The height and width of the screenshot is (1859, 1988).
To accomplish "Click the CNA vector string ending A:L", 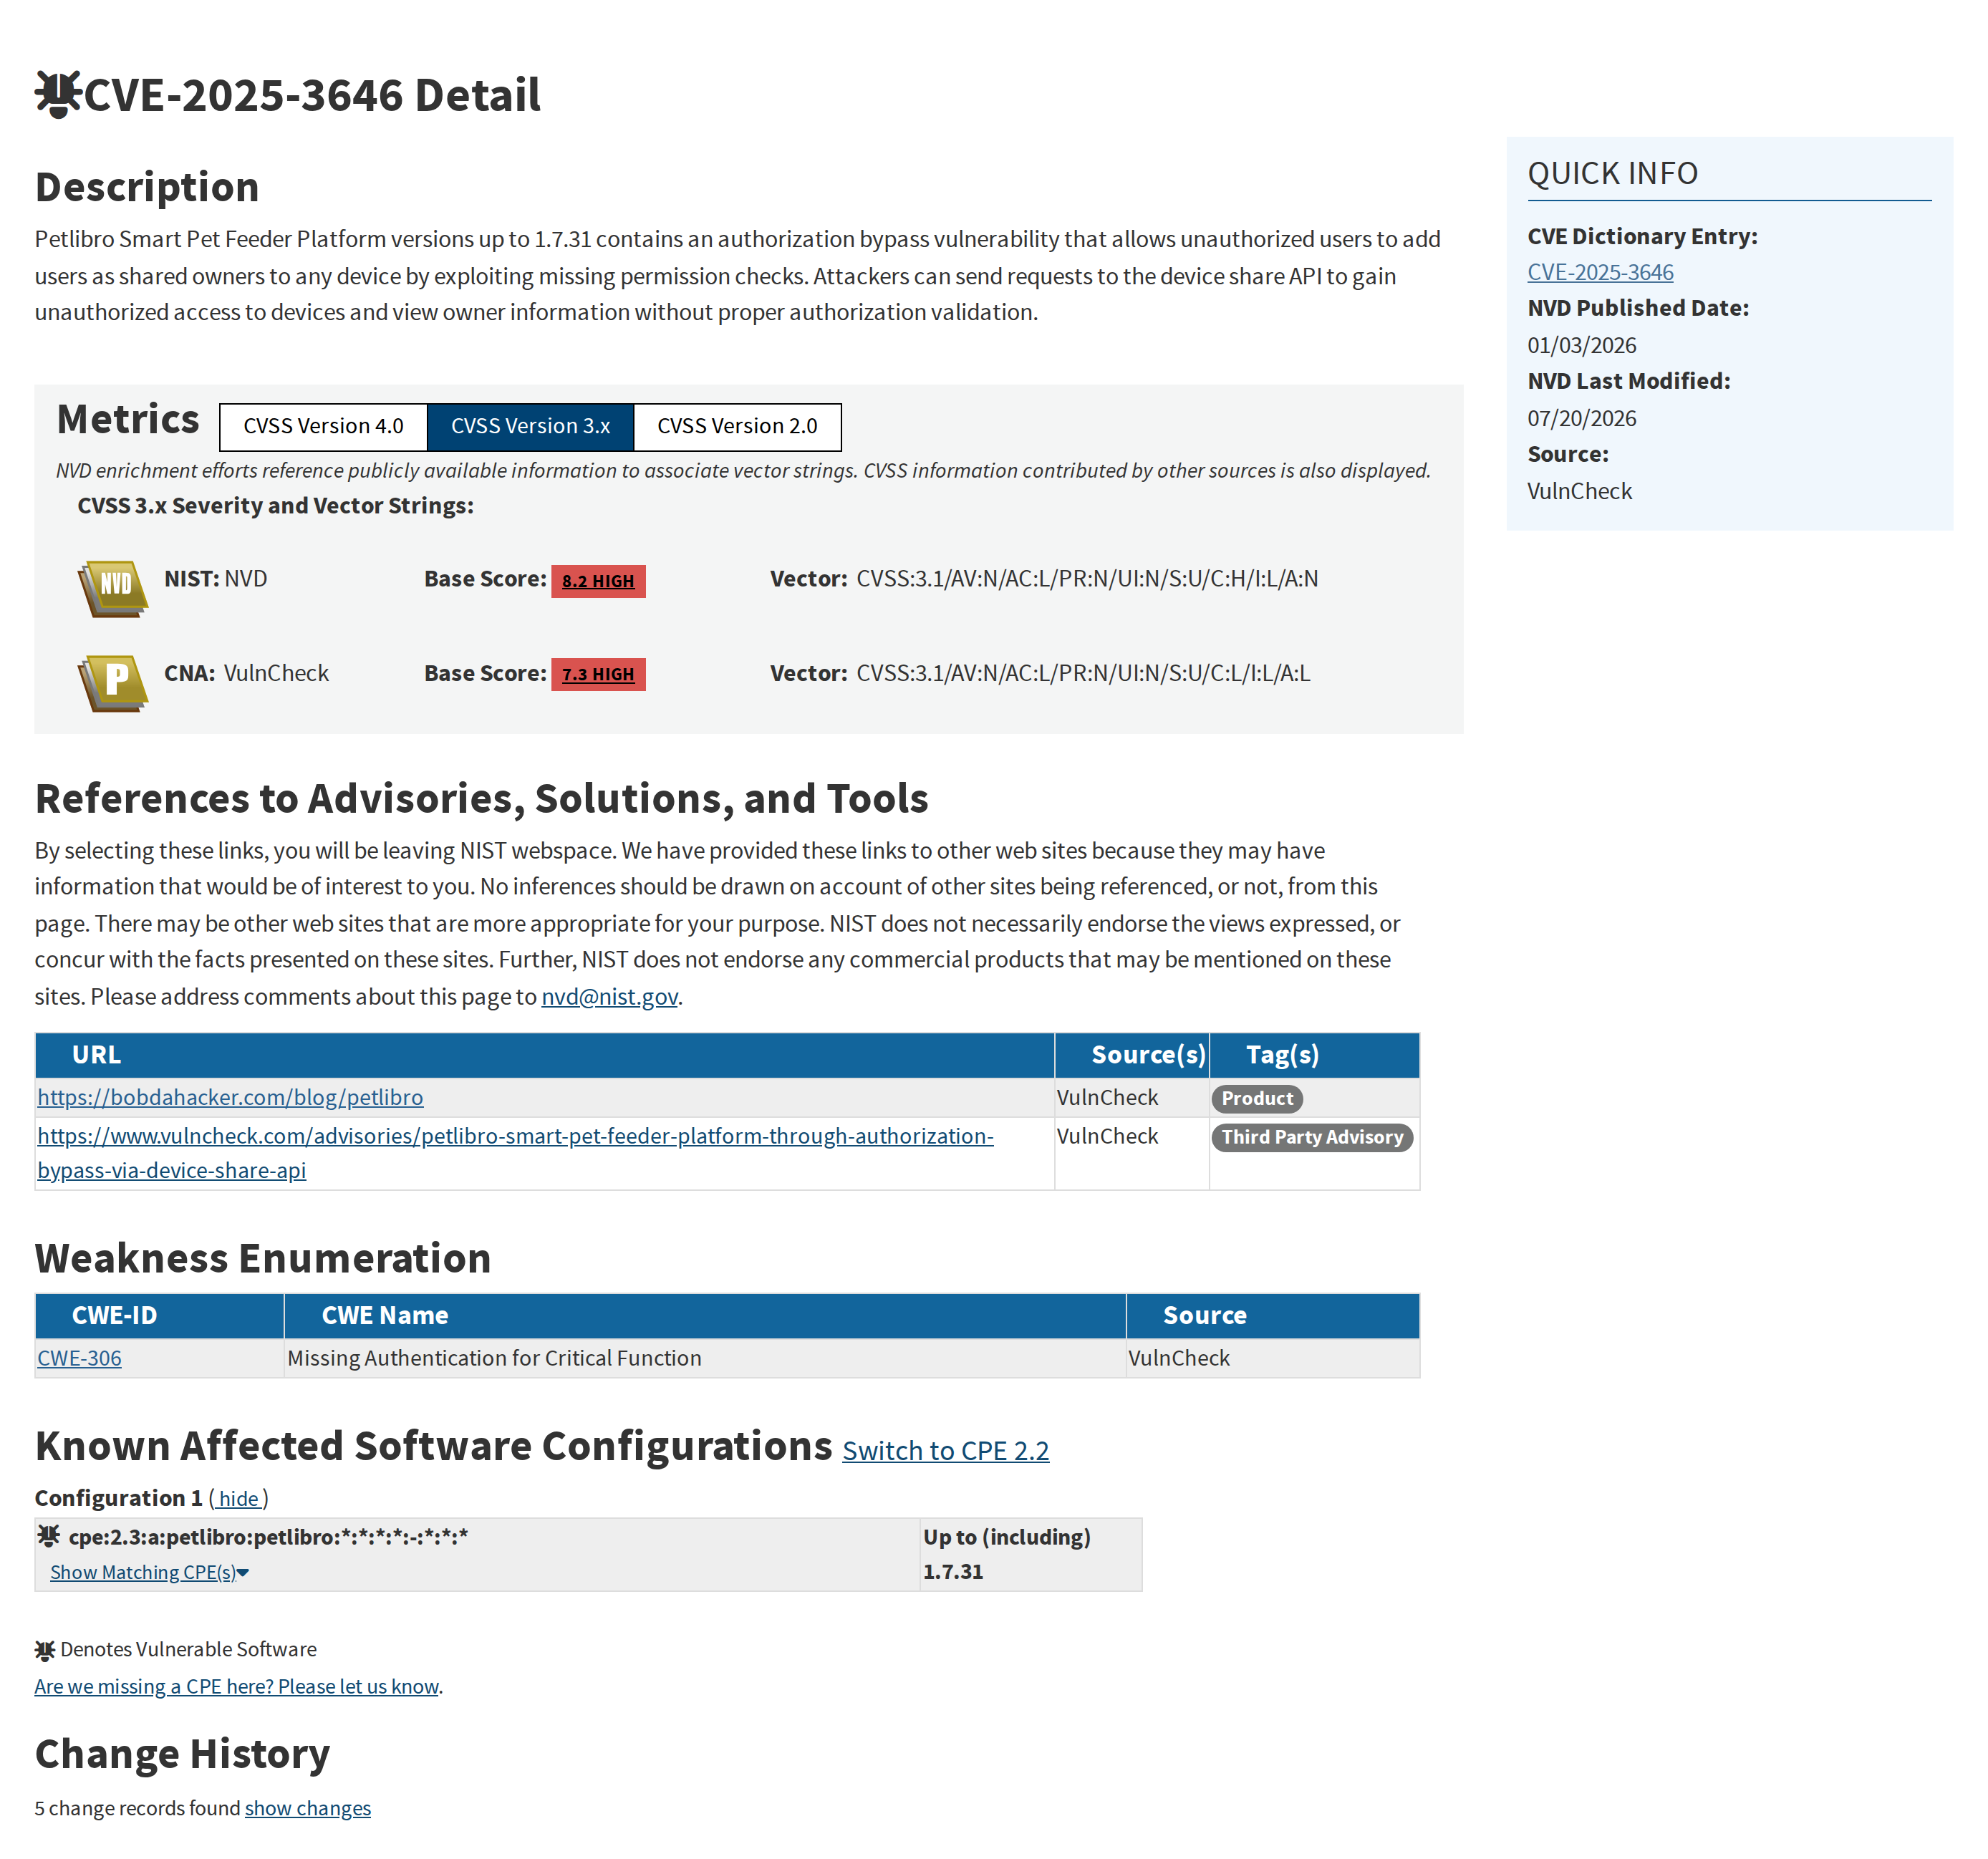I will coord(1083,673).
